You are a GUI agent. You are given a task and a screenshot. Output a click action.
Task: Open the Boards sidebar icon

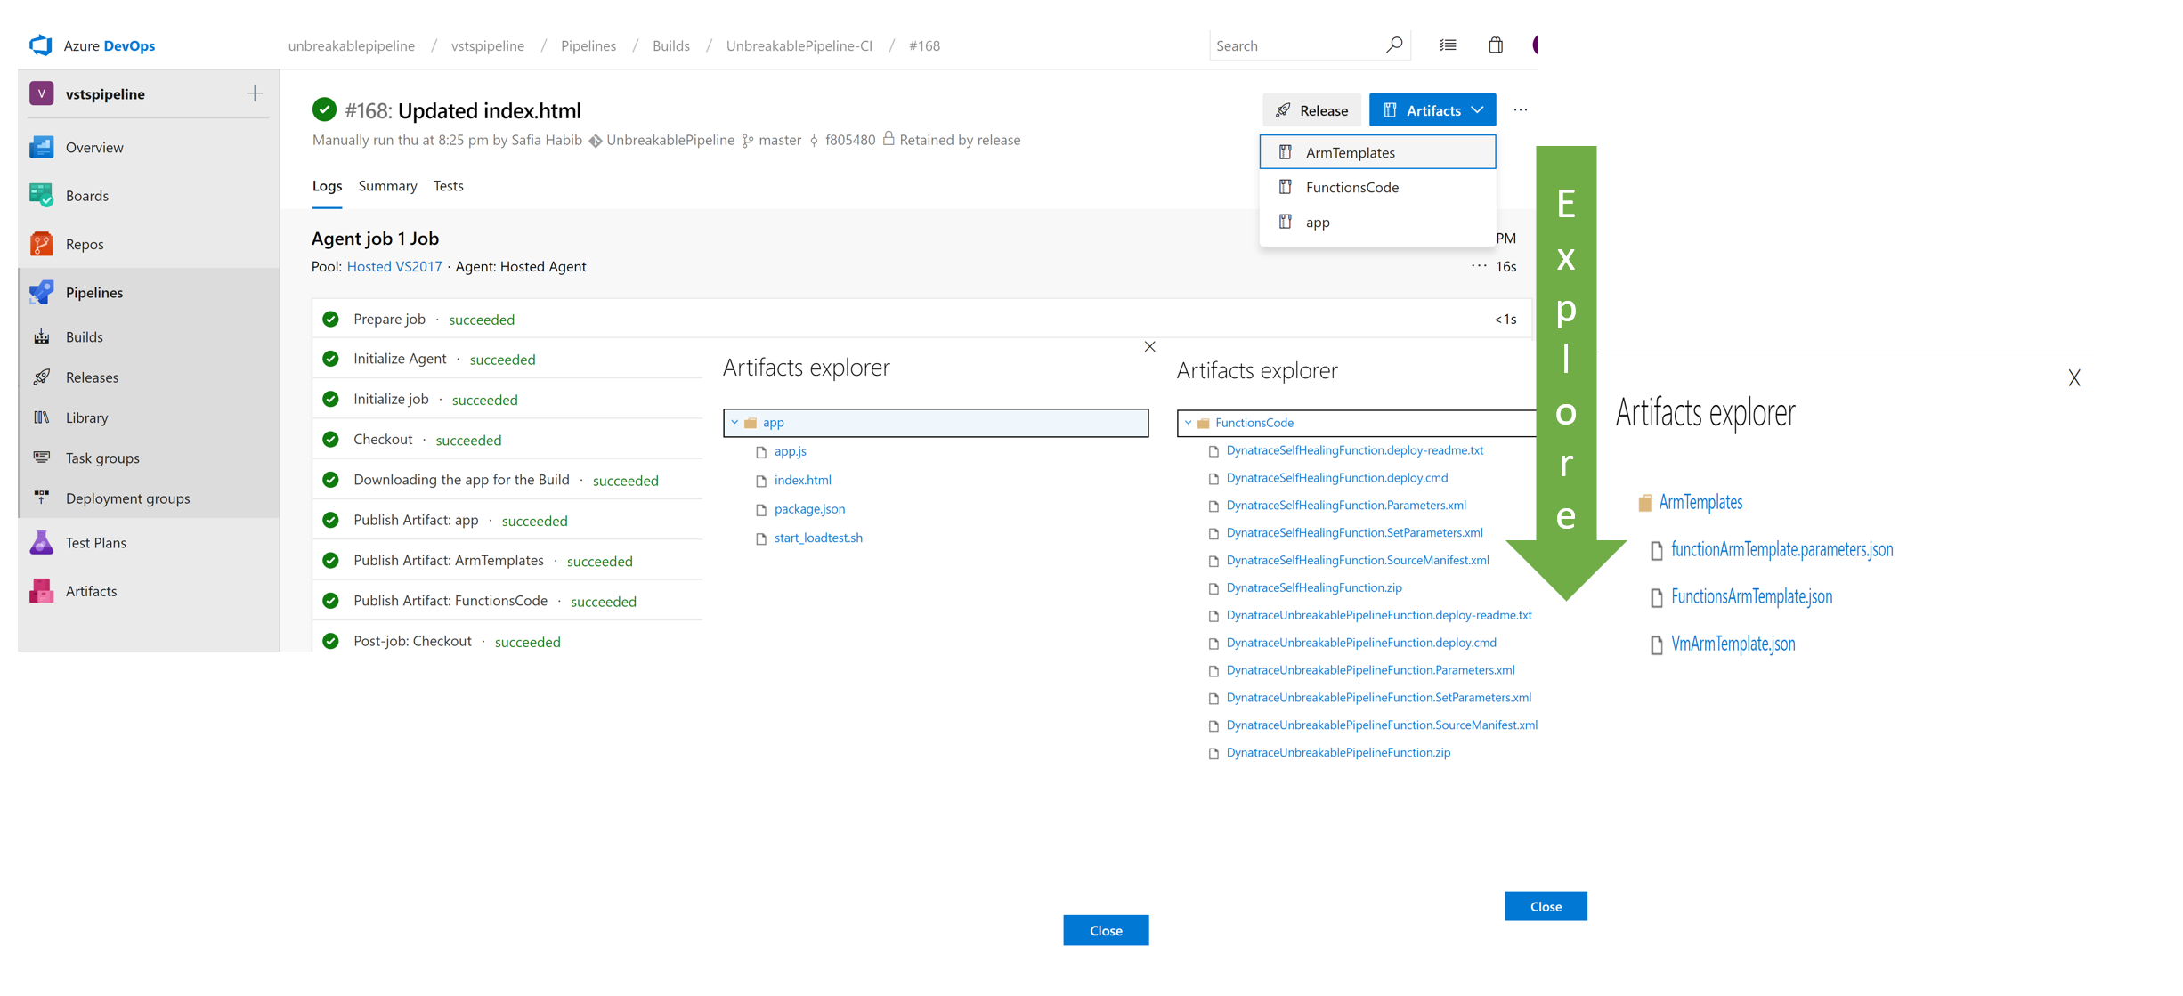point(41,195)
